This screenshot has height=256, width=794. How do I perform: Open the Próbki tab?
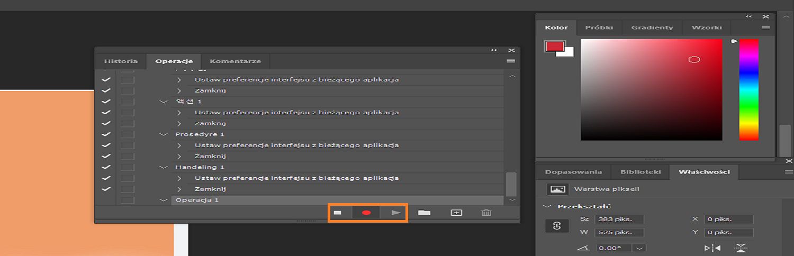[x=599, y=28]
